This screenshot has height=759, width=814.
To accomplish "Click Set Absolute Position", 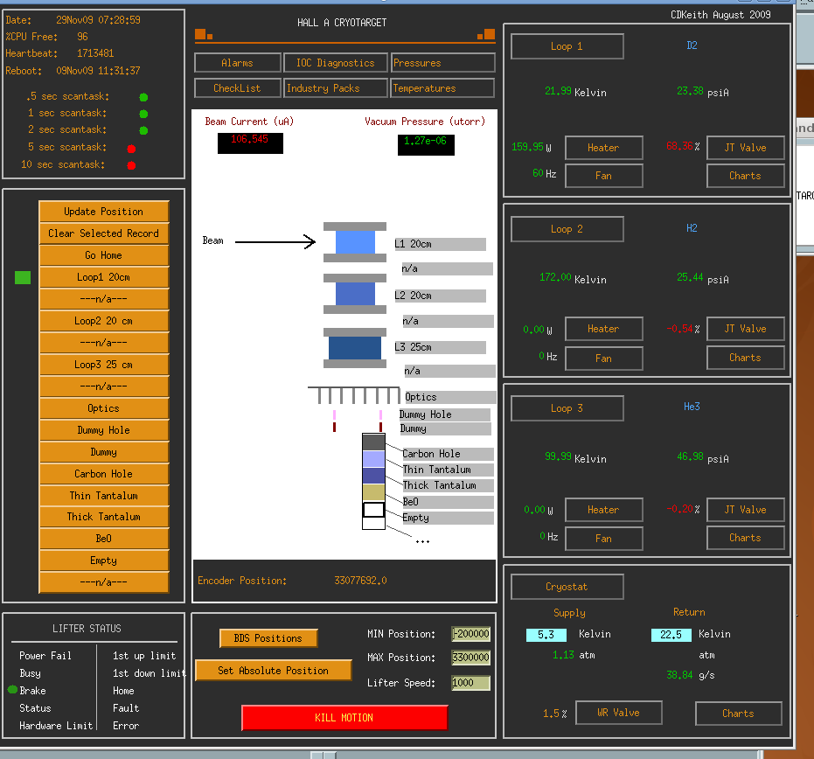I will 274,670.
